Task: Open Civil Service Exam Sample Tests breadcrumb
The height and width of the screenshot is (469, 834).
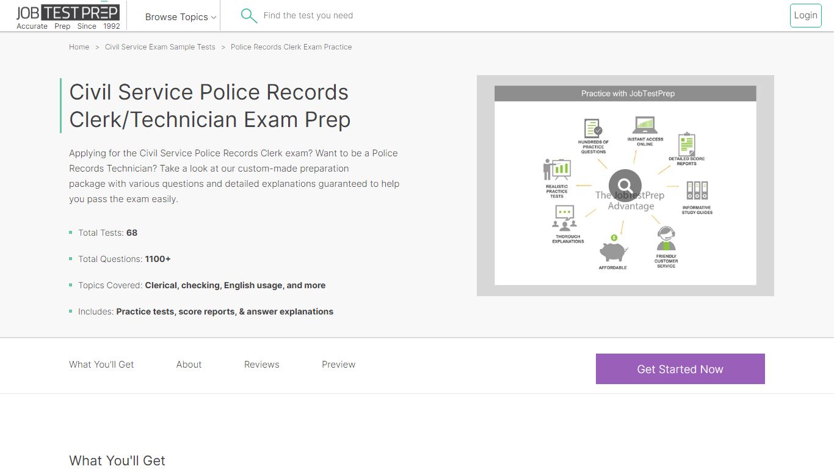Action: 160,47
